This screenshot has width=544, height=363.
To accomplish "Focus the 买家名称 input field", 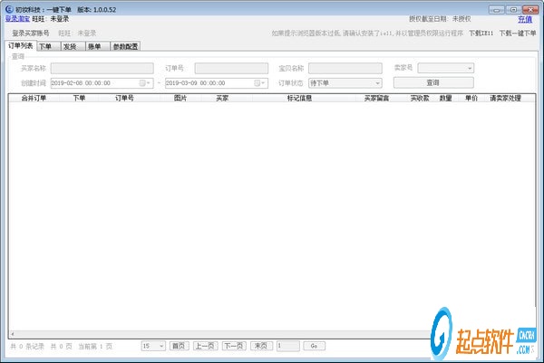I will (102, 68).
